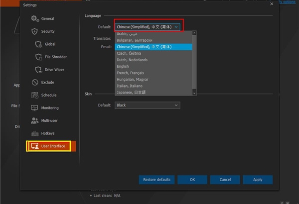Open the Global security subsection

[50, 44]
